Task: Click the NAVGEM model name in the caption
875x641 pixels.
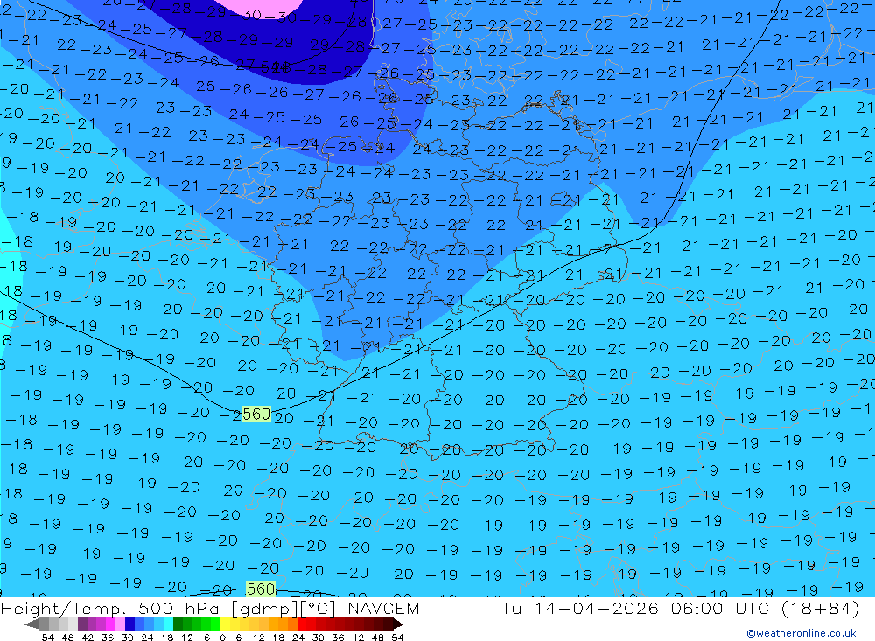Action: coord(383,608)
